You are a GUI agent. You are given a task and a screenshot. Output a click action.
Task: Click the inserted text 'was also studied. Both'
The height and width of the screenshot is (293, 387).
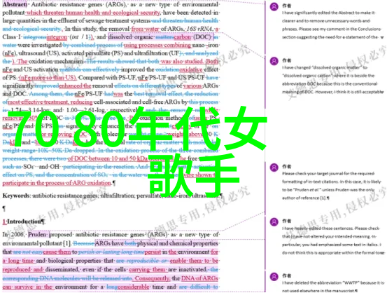190,61
